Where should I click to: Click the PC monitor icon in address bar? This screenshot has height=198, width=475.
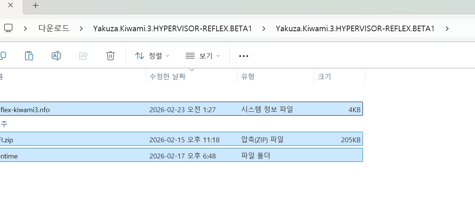pos(8,28)
